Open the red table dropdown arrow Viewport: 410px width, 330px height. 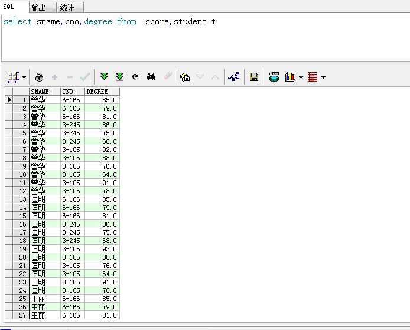(323, 77)
